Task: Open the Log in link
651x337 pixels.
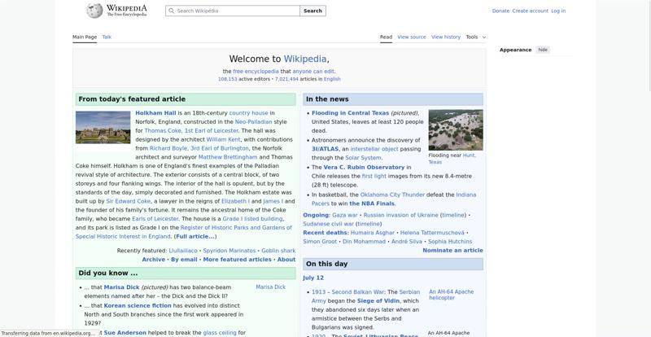Action: click(558, 11)
